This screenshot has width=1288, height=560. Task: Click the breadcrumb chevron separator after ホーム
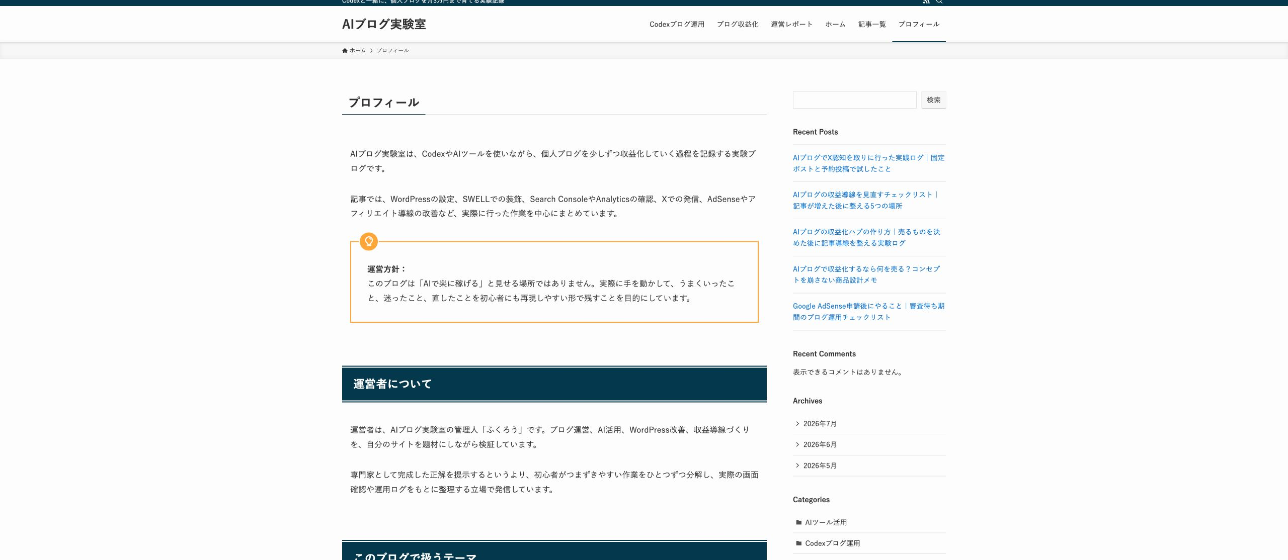(371, 51)
